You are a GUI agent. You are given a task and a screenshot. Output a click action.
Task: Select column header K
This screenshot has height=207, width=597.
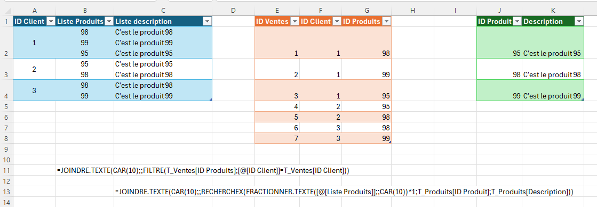553,10
